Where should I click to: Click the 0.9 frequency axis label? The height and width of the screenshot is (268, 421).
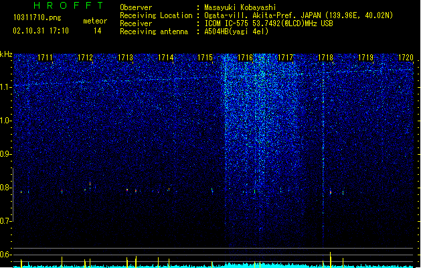[6, 154]
